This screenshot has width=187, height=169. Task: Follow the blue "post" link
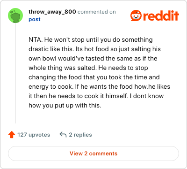tap(35, 19)
